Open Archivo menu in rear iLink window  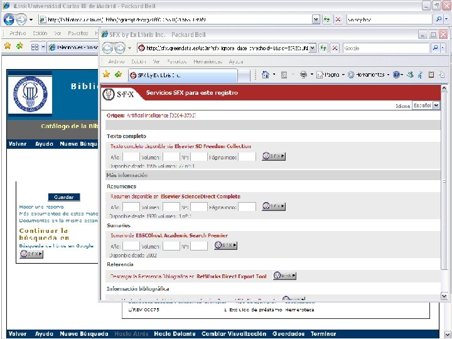(18, 33)
